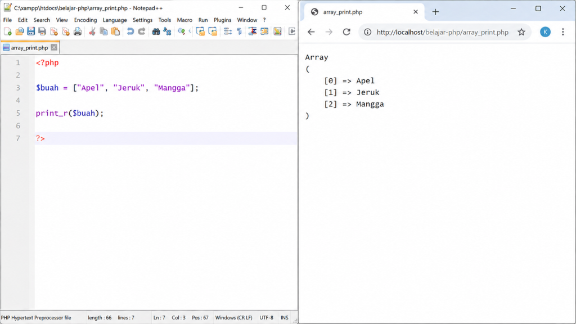The height and width of the screenshot is (324, 576).
Task: Click the User Defined Language icon
Action: [x=264, y=31]
